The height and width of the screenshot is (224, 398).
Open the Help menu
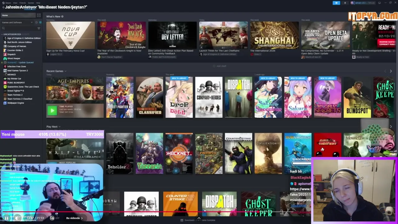pos(38,3)
